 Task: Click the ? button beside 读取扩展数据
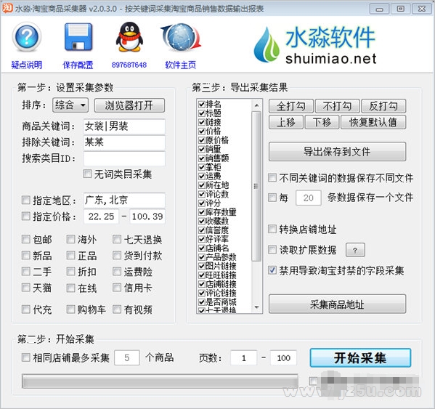(355, 250)
